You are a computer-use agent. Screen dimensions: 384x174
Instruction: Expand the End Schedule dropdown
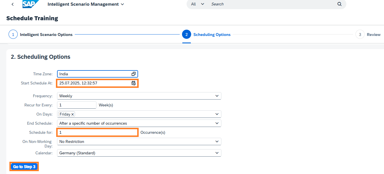pyautogui.click(x=217, y=124)
